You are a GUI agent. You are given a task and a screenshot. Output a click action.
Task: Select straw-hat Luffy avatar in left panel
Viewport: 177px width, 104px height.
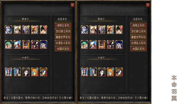click(43, 30)
